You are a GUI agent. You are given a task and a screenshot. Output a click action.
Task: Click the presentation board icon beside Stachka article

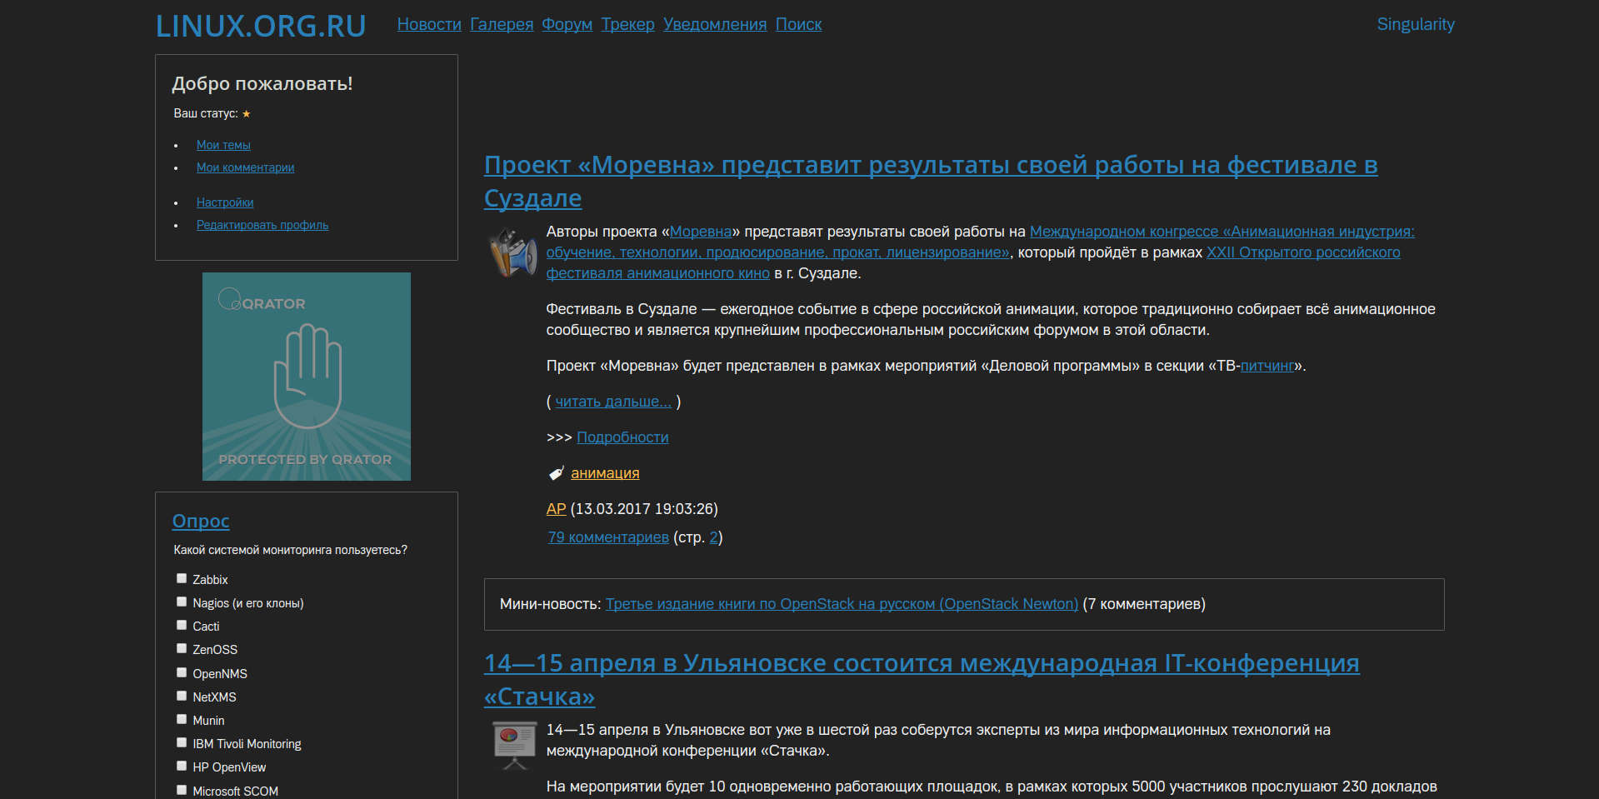click(x=514, y=745)
